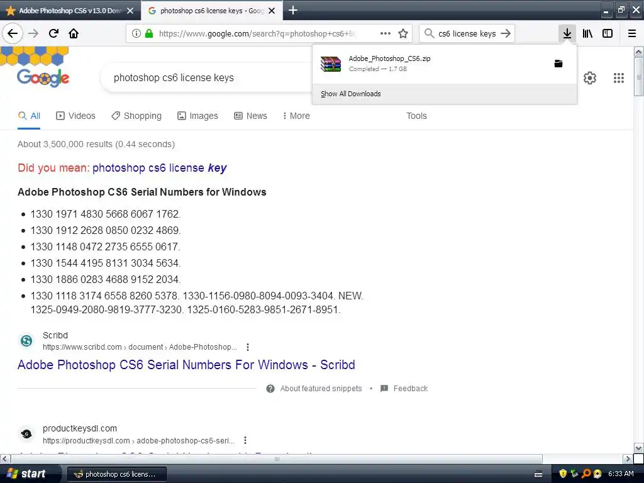Open Scribd result options three dots
Screen dimensions: 644x483
coord(248,347)
